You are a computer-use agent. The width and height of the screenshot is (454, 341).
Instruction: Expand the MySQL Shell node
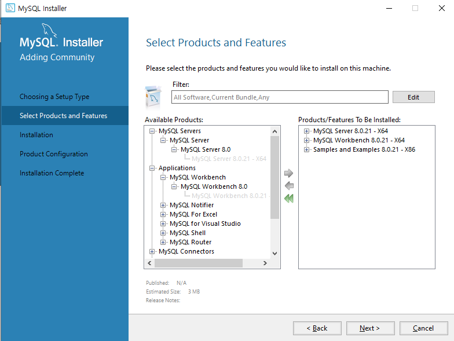(x=163, y=233)
